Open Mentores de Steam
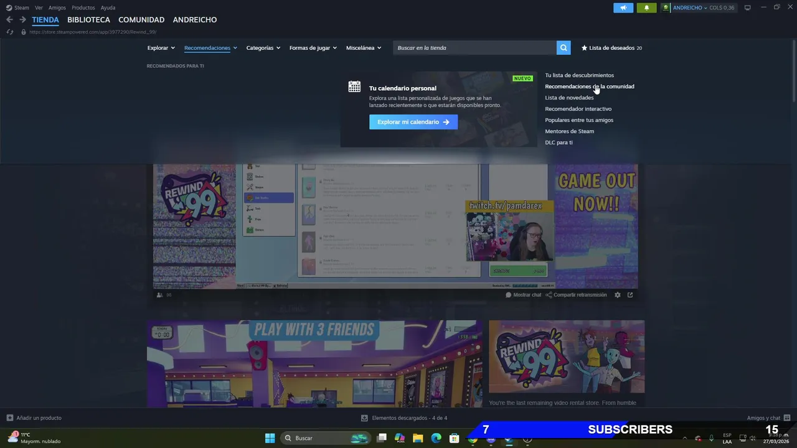This screenshot has height=448, width=797. (x=569, y=131)
